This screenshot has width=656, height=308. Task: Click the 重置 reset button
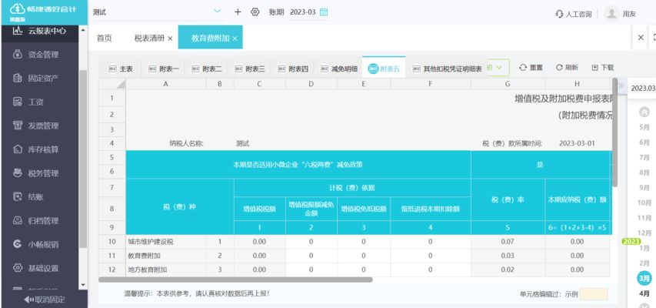pyautogui.click(x=531, y=68)
